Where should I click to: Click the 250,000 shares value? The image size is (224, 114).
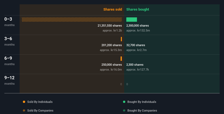pyautogui.click(x=112, y=65)
